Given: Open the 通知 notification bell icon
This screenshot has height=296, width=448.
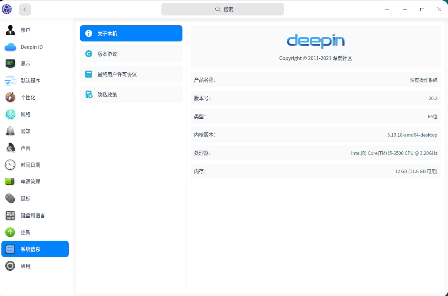Looking at the screenshot, I should pos(10,131).
